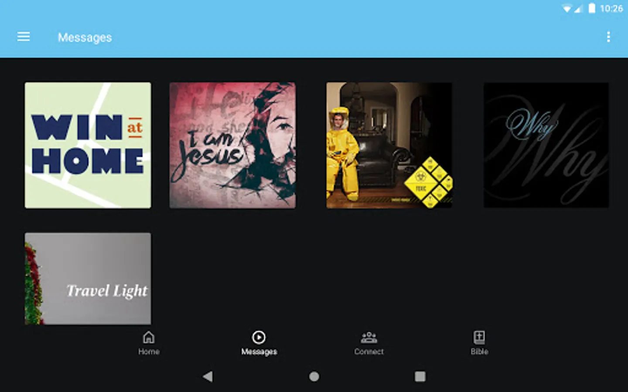628x392 pixels.
Task: Open the I Am Jesus series
Action: [232, 144]
